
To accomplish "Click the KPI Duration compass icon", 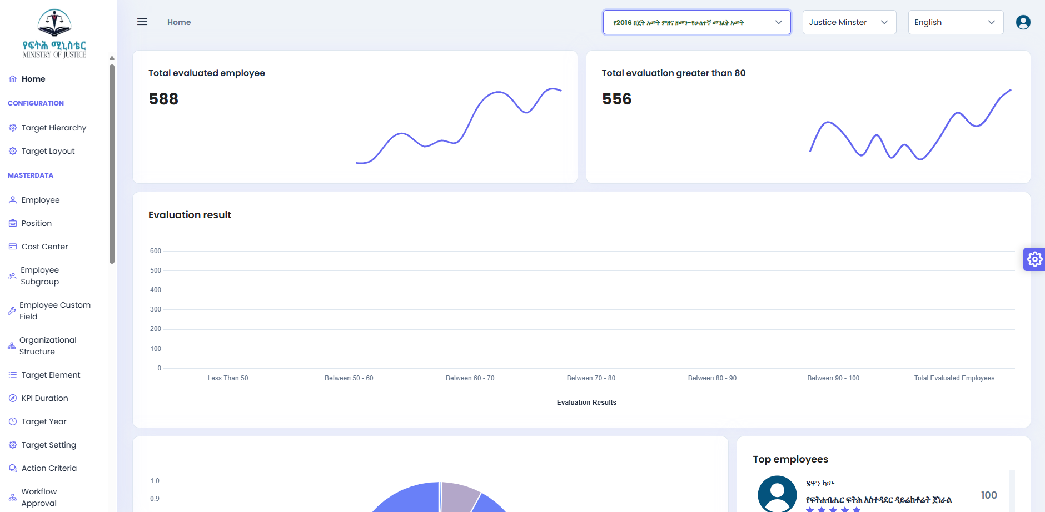I will 13,398.
